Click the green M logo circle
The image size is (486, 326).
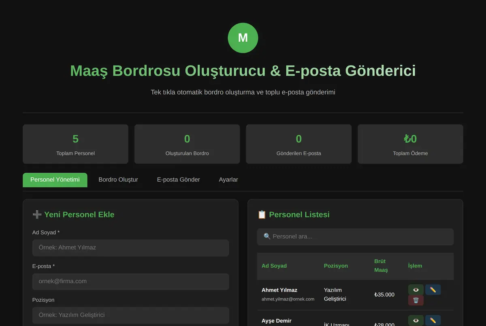coord(243,38)
